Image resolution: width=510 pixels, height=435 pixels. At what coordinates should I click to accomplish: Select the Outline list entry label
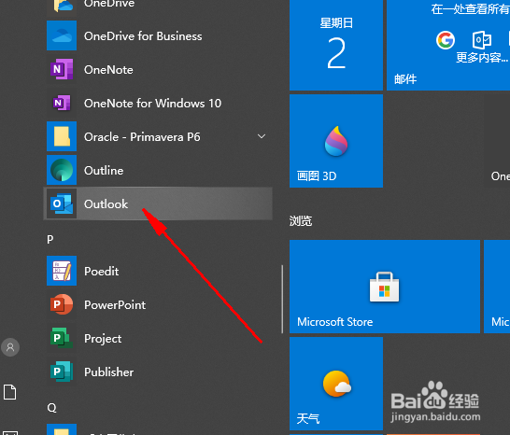pos(104,171)
